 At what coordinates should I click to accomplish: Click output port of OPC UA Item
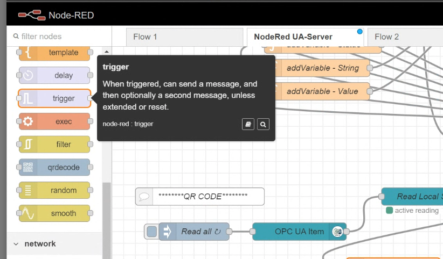coord(347,232)
